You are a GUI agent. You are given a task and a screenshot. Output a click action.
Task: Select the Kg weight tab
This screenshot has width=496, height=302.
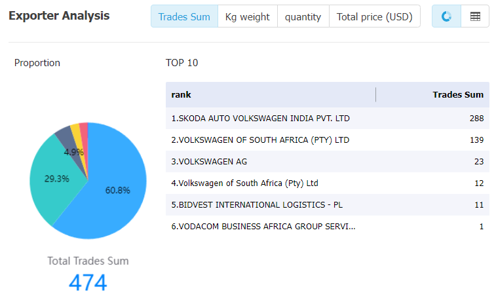tap(248, 16)
